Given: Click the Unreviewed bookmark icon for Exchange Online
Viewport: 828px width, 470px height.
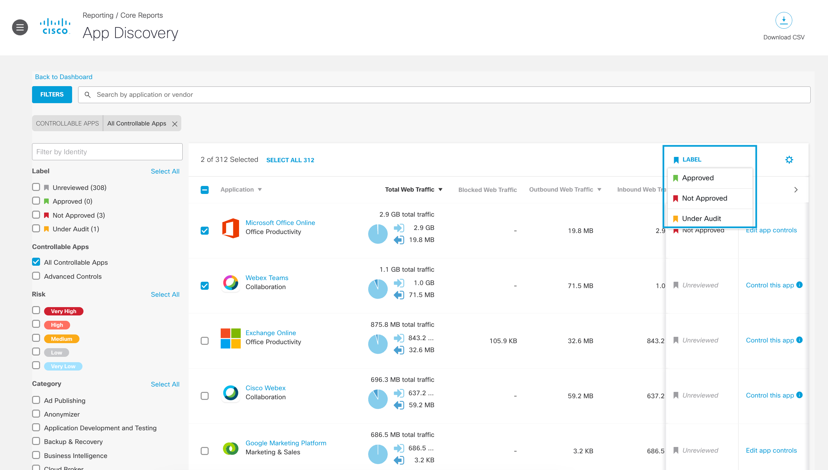Looking at the screenshot, I should (676, 340).
